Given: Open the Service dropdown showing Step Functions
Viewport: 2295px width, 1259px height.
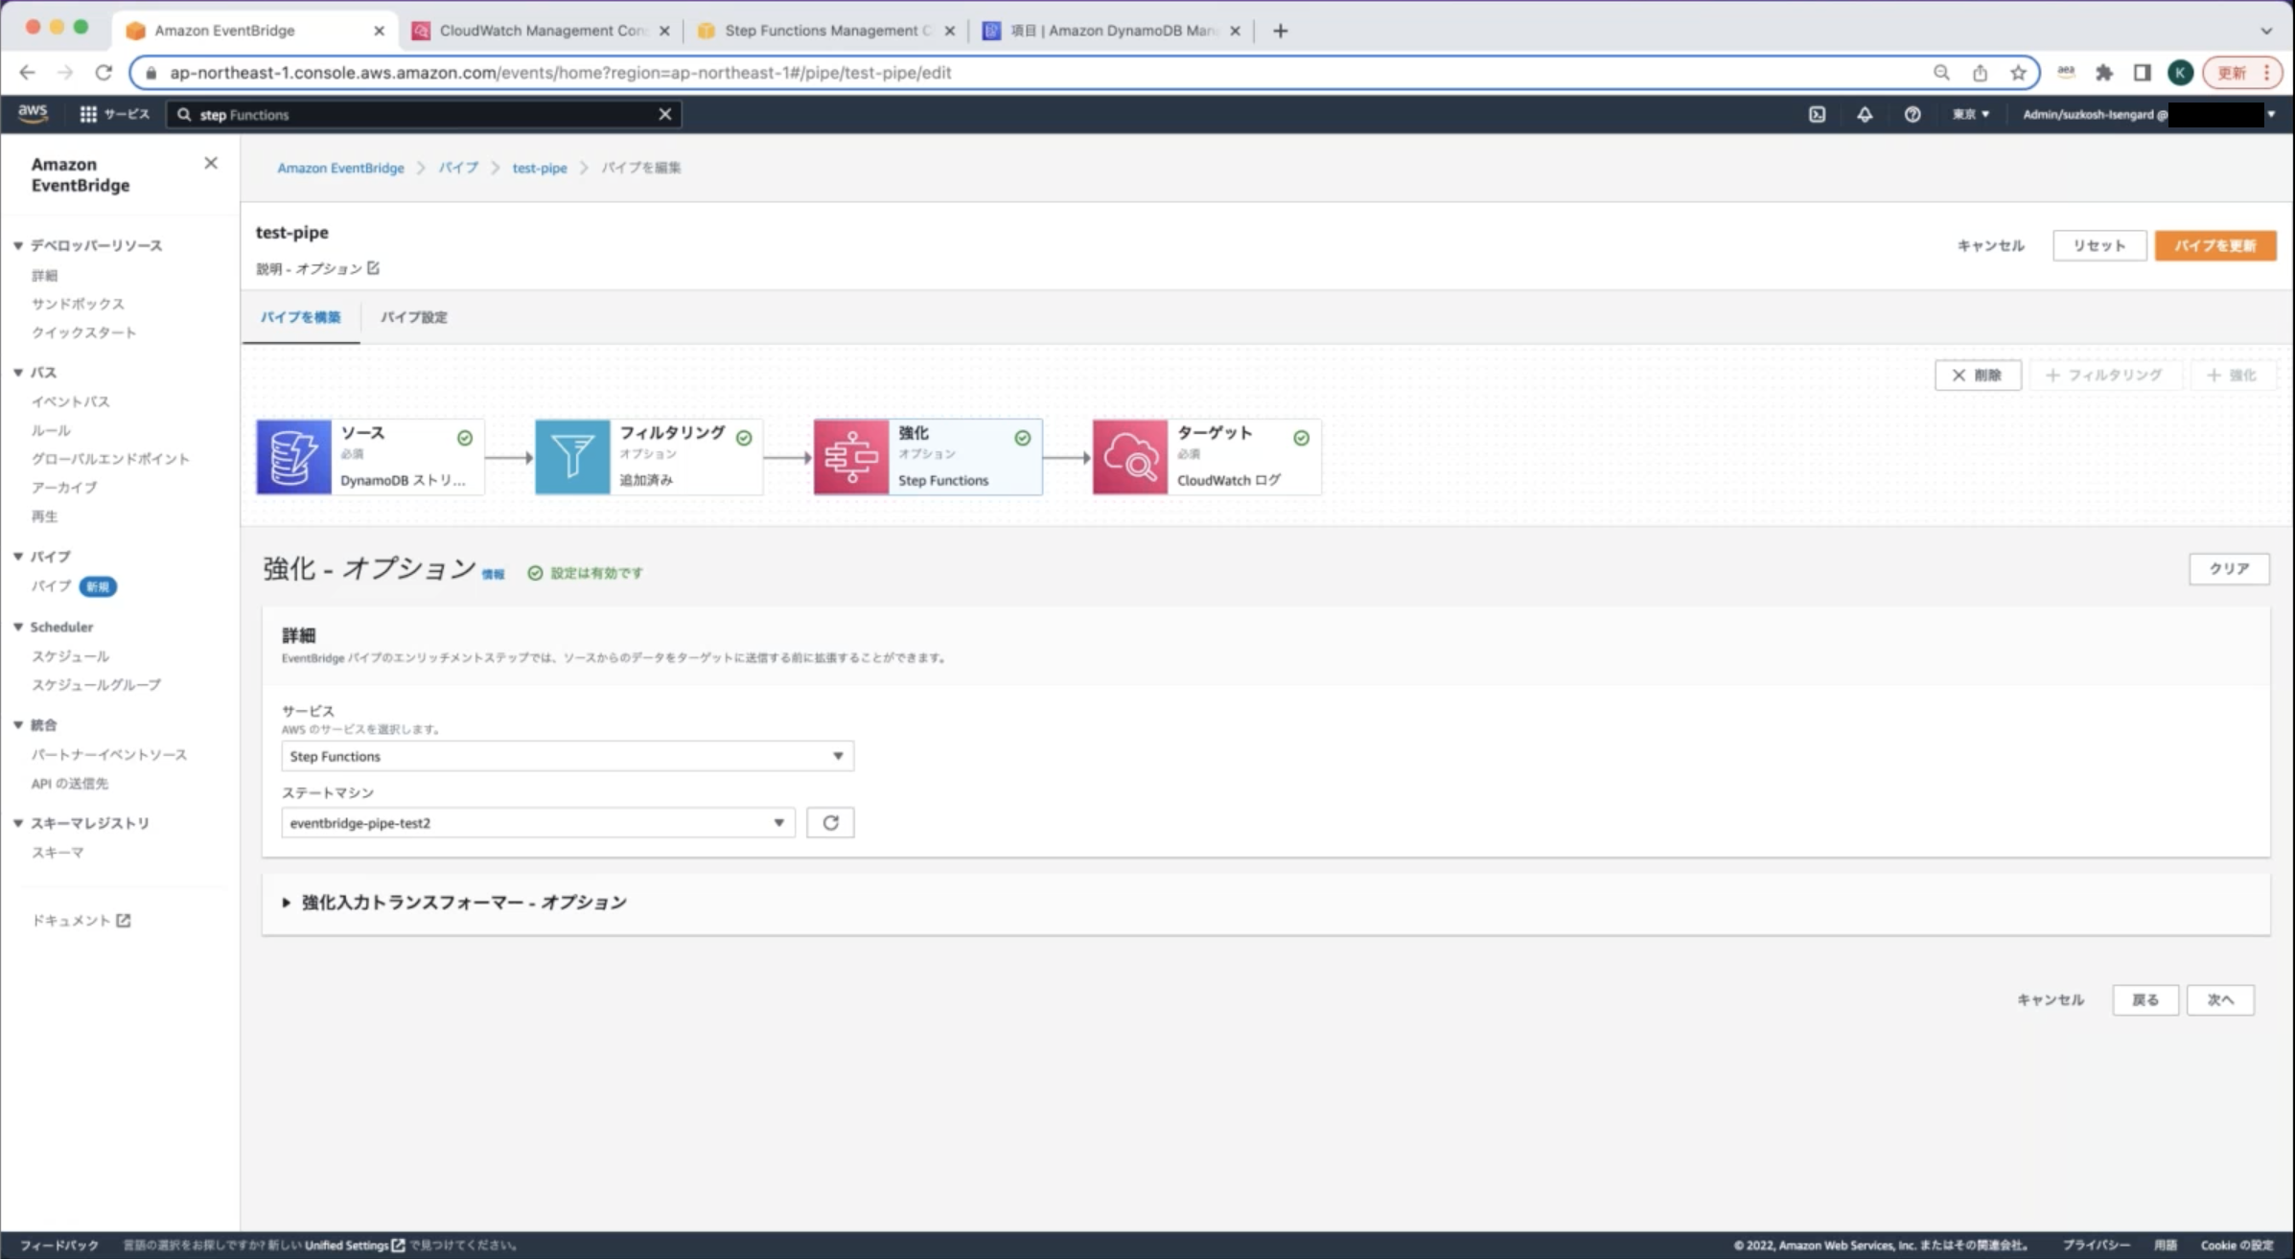Looking at the screenshot, I should point(567,756).
